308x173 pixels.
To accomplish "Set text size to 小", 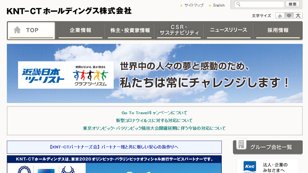I will point(280,16).
